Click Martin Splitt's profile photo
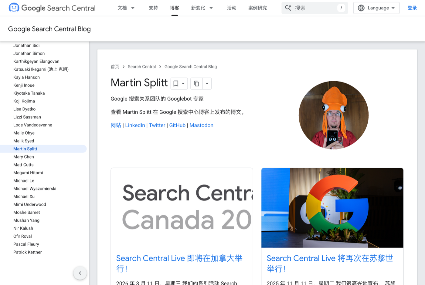Image resolution: width=425 pixels, height=285 pixels. (334, 115)
